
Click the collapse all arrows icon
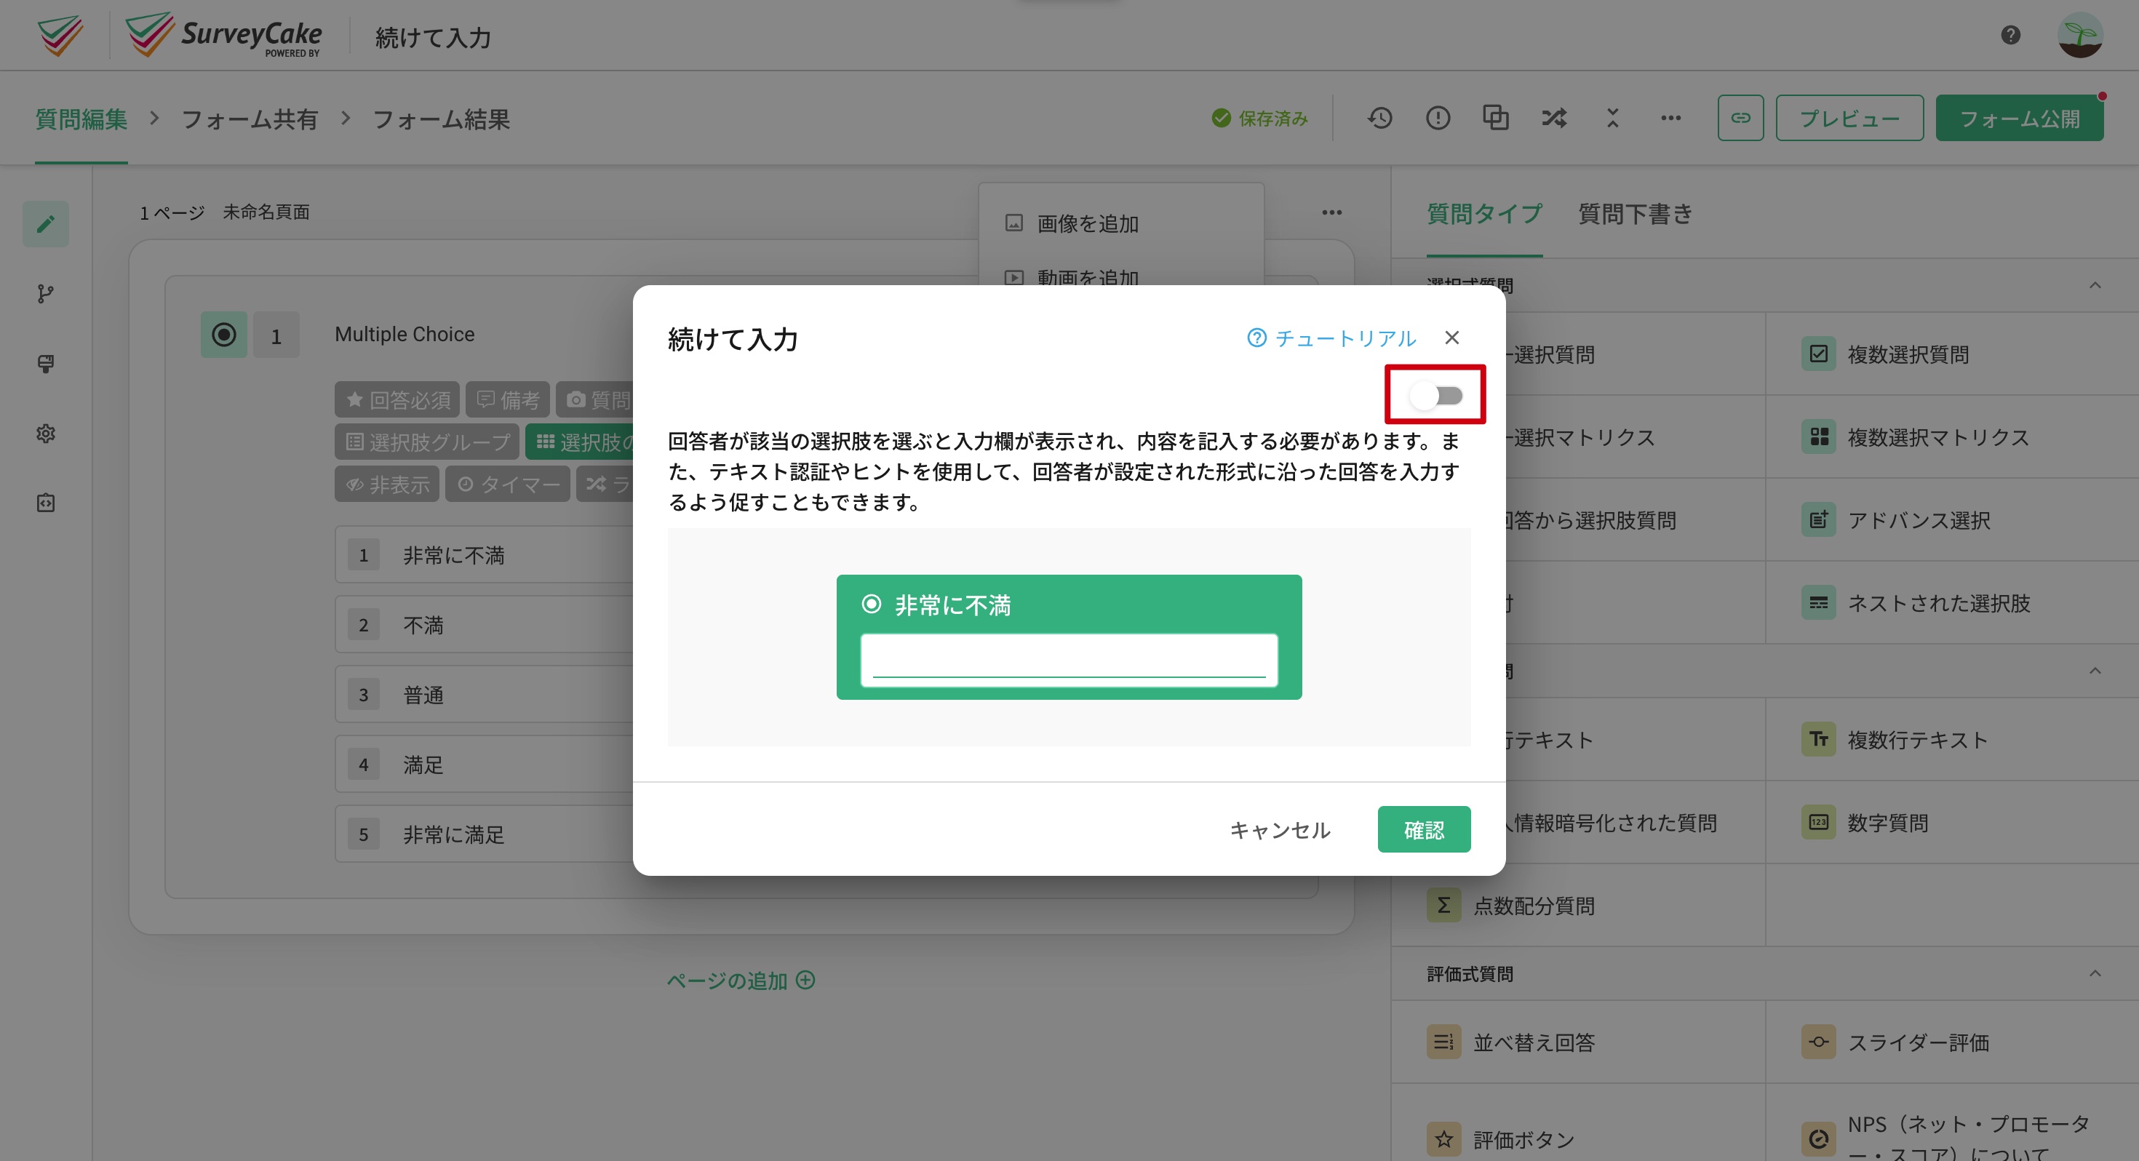click(x=1612, y=118)
